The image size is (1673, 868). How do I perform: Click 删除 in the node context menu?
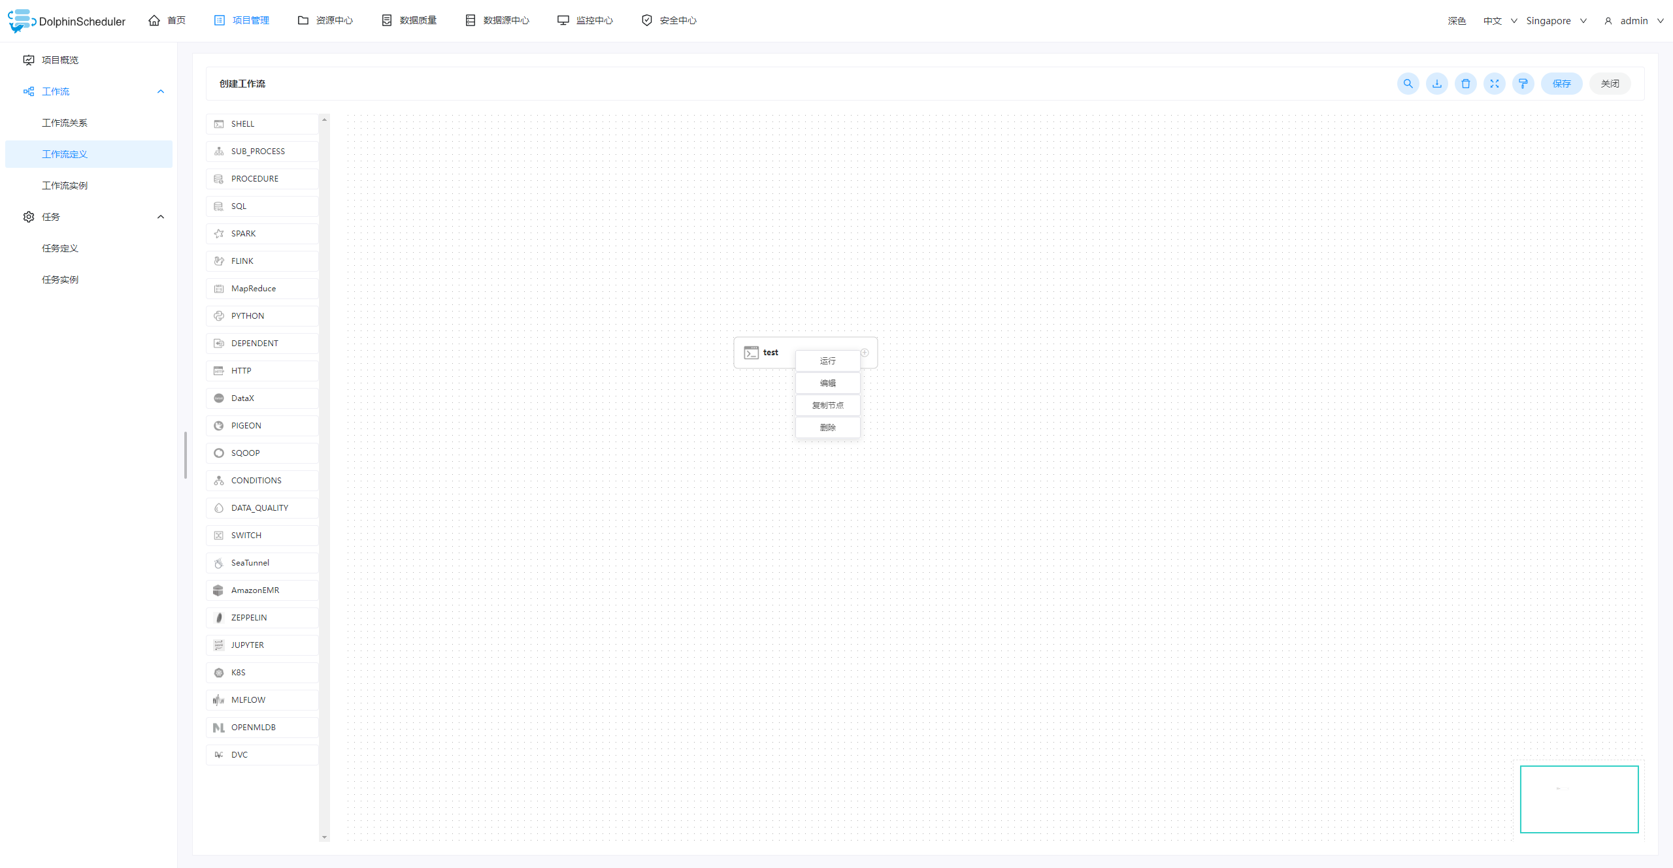pos(827,428)
